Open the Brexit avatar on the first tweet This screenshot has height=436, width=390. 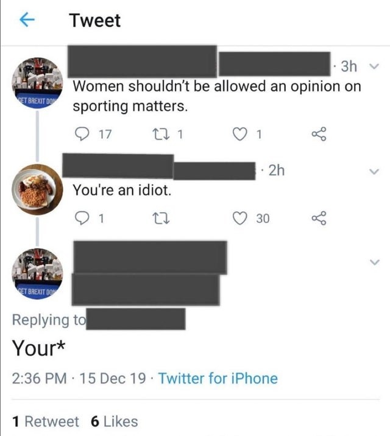coord(38,83)
